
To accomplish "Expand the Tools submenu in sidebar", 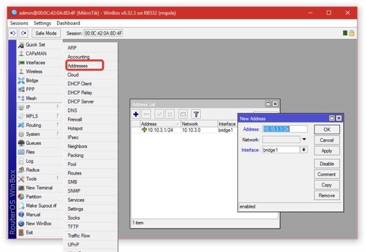I will [x=40, y=178].
